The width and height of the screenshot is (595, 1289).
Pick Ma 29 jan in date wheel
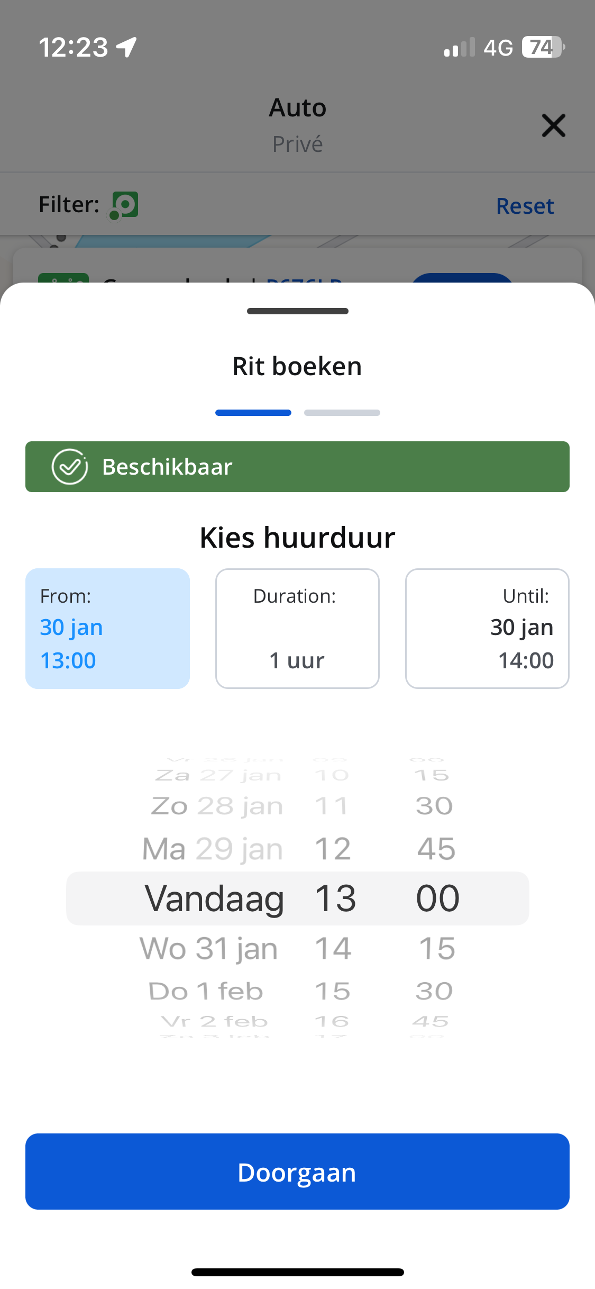(213, 849)
